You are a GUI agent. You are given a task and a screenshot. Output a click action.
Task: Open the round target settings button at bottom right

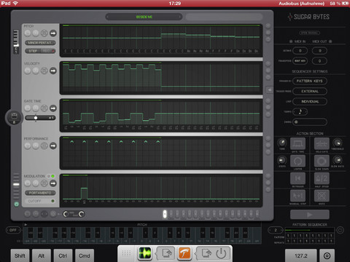click(327, 255)
